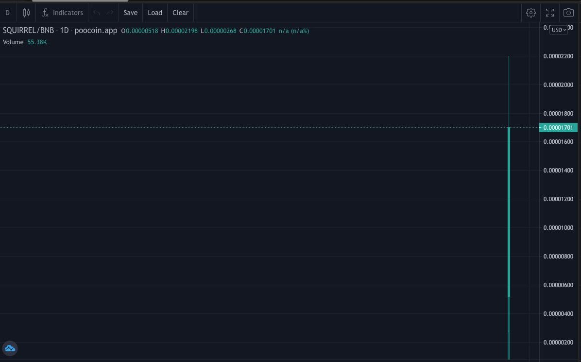Click the 0.00001200 price axis value
Image resolution: width=581 pixels, height=362 pixels.
pos(558,199)
